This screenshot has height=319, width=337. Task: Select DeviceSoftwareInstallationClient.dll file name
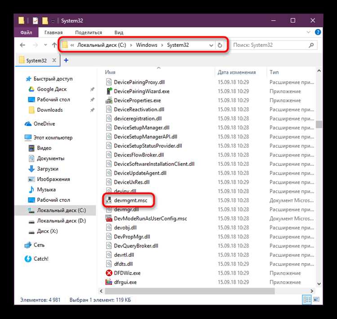point(154,164)
